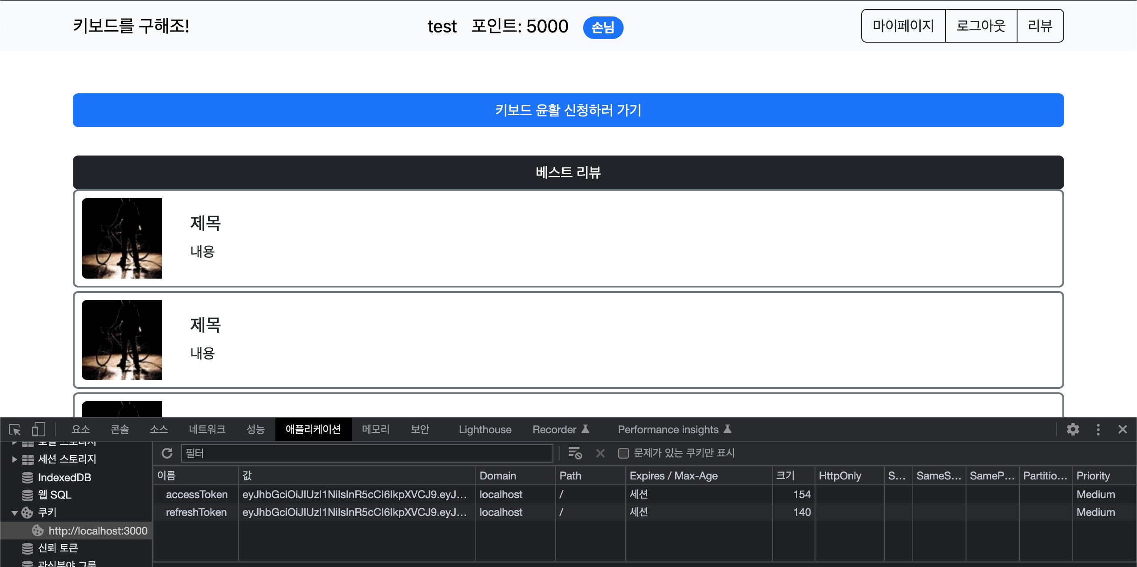Enable 문제가 있는 쿠키만 표시 checkbox
This screenshot has width=1137, height=567.
(624, 453)
